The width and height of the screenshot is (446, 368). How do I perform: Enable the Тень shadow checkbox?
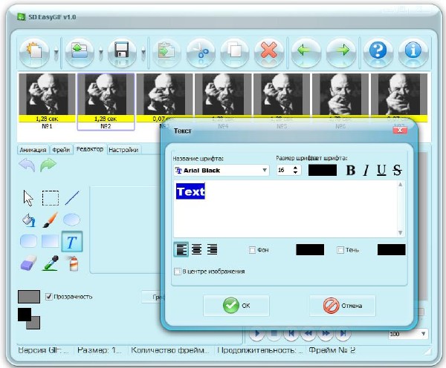pos(341,250)
